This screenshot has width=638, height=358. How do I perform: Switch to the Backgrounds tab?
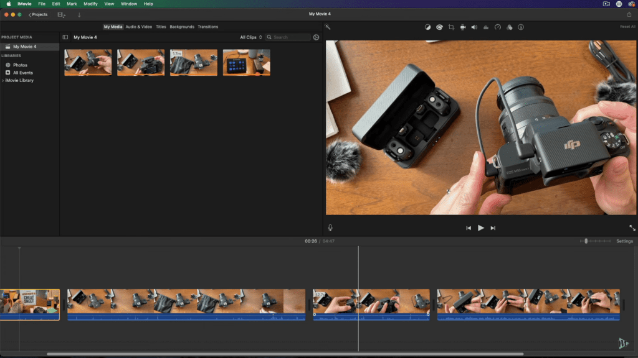click(182, 27)
